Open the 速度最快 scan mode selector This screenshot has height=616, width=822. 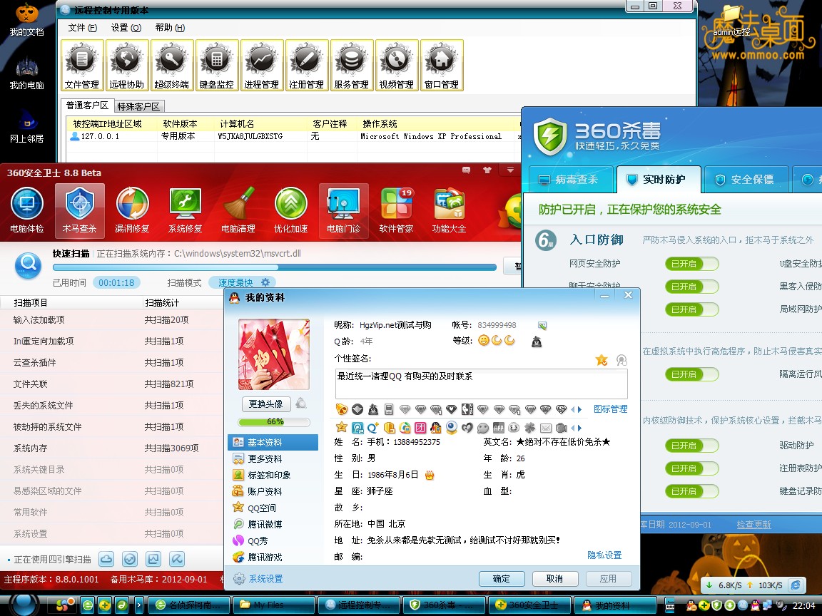(x=242, y=283)
